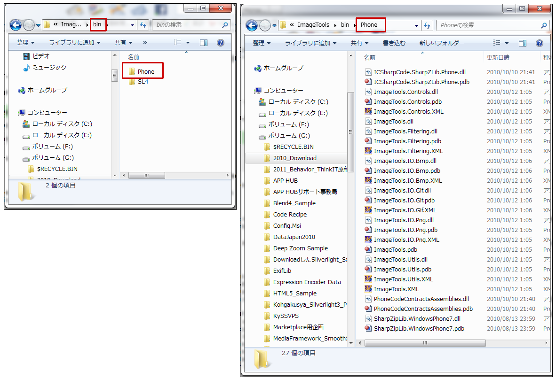Viewport: 556px width, 379px height.
Task: Select ボリューム (F:) in Phone window sidebar
Action: click(284, 124)
